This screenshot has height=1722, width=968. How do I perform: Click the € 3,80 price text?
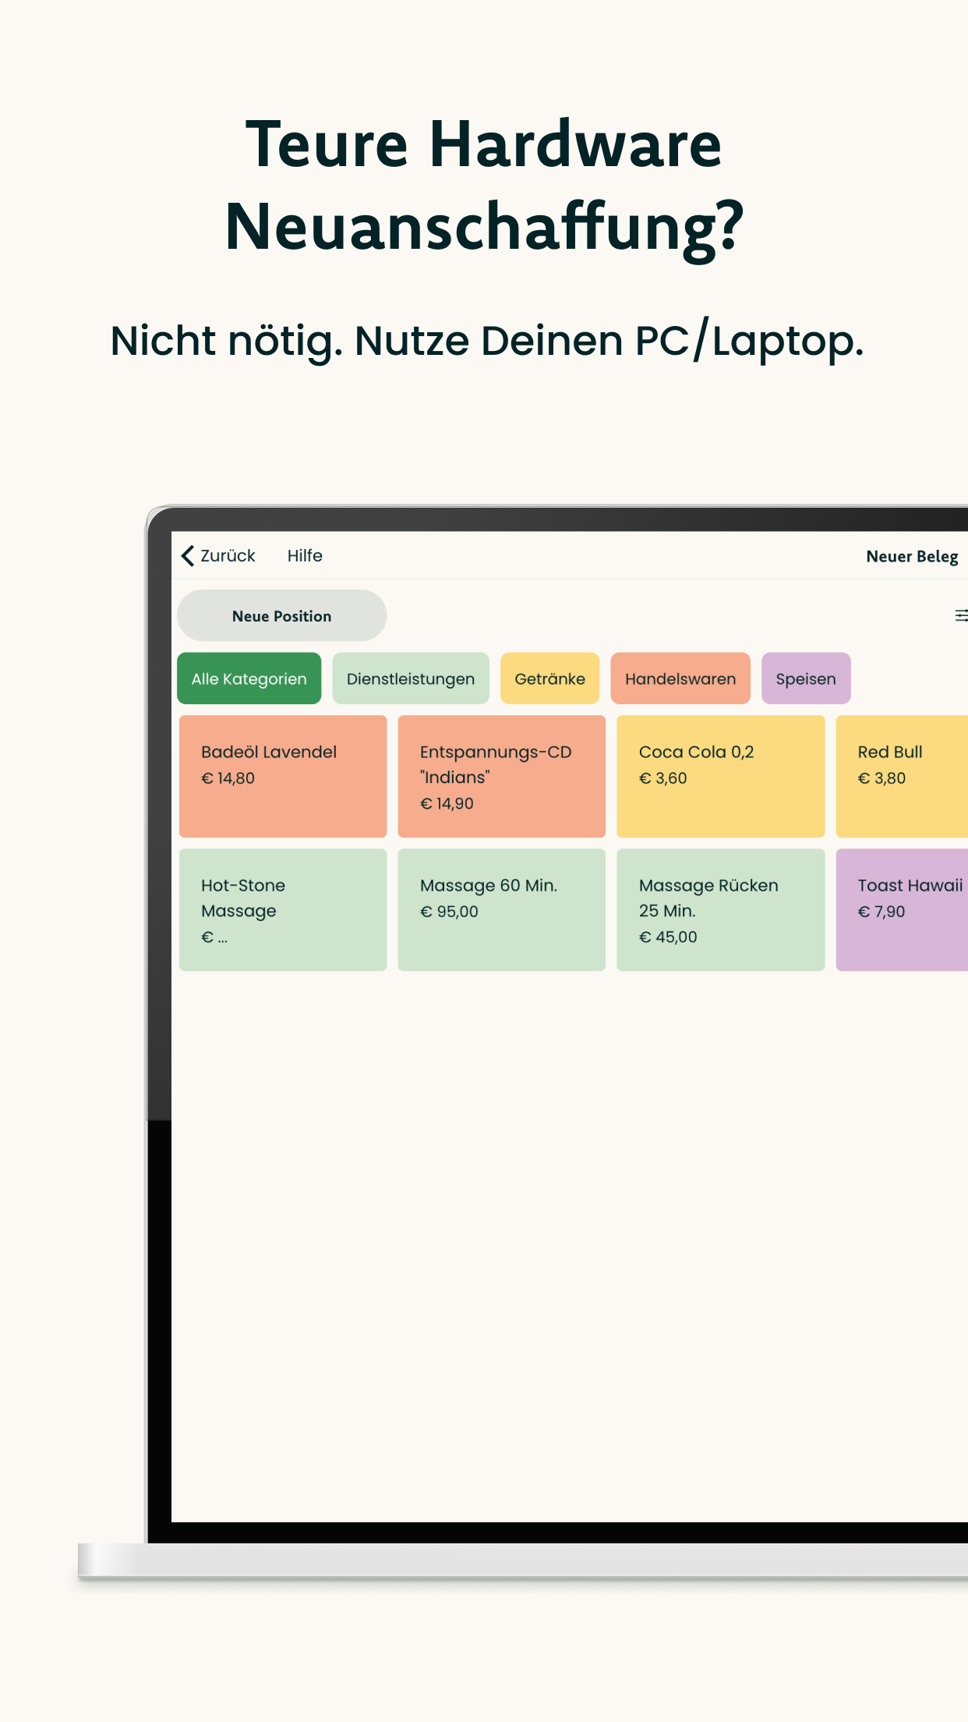(x=881, y=778)
